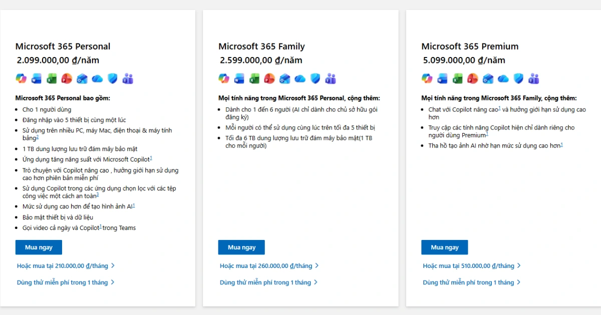Start the one-month free trial for Premium
This screenshot has width=601, height=315.
click(x=472, y=282)
